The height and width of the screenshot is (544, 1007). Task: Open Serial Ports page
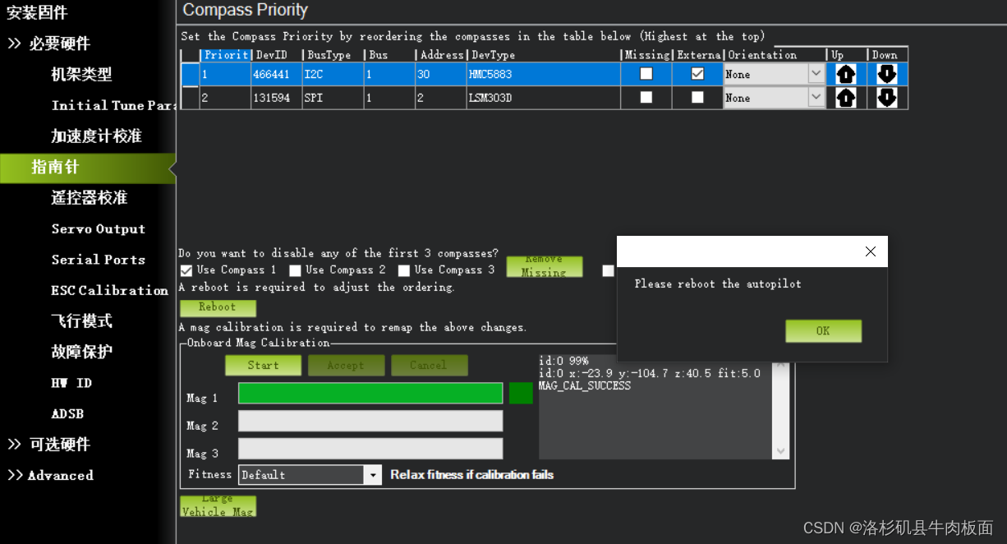point(98,260)
